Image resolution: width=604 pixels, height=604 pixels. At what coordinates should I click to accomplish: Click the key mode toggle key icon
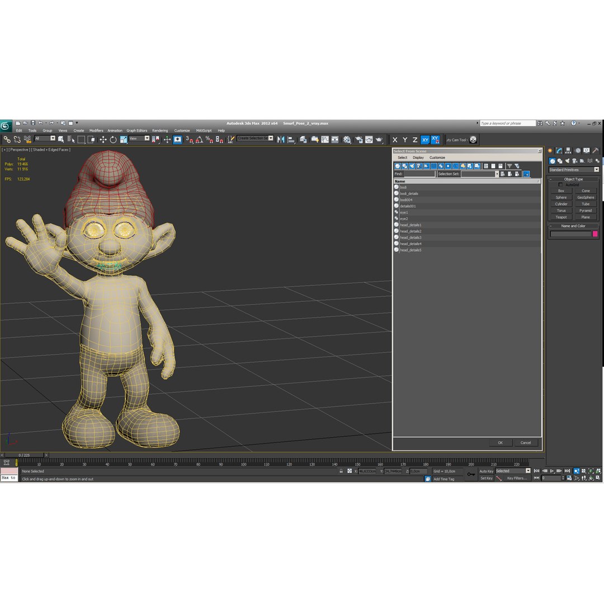click(471, 474)
